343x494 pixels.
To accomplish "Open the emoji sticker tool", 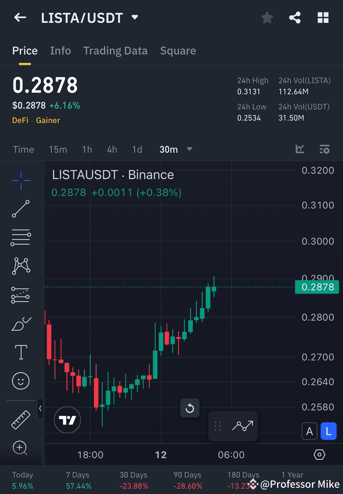I will 21,381.
